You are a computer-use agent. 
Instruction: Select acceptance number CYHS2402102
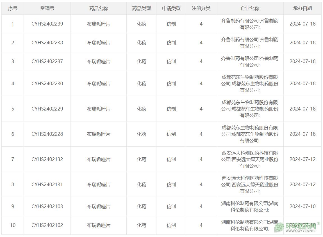click(x=47, y=225)
